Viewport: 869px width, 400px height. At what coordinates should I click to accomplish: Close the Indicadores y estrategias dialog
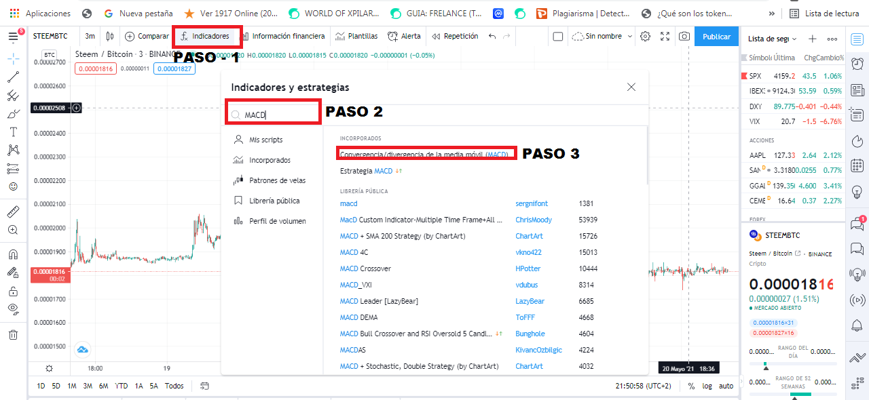point(631,87)
